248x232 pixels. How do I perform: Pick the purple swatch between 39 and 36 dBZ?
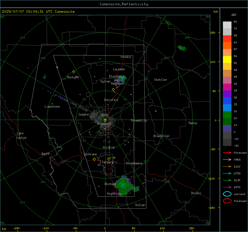[x=227, y=94]
